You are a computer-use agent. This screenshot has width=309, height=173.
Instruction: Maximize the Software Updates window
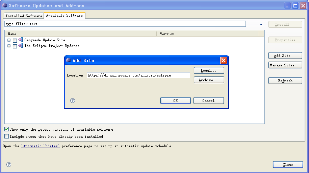tap(295, 5)
